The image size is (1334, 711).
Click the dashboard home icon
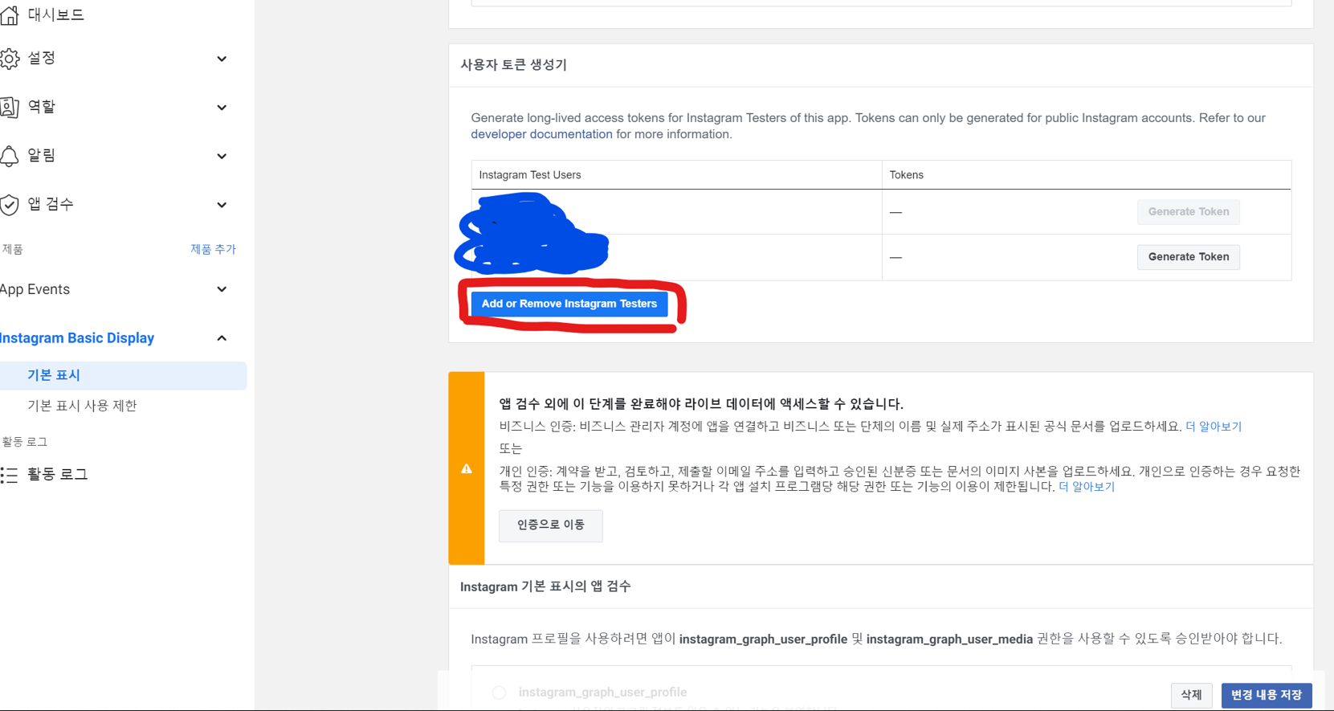(10, 14)
